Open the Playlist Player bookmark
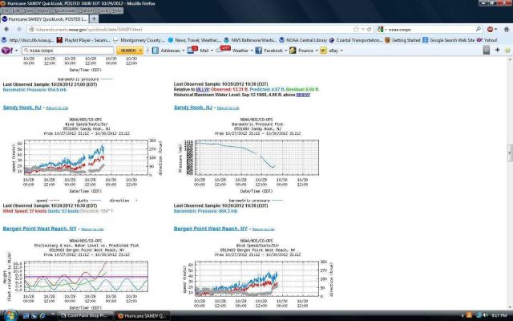The height and width of the screenshot is (321, 513). point(83,40)
